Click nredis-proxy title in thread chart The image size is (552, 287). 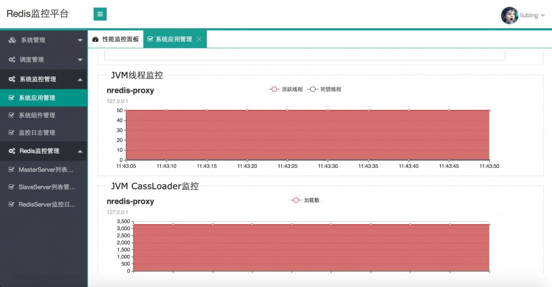[x=130, y=91]
